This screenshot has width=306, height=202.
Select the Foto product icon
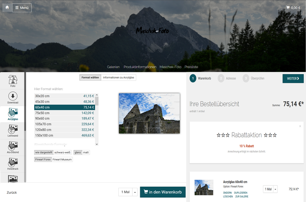coord(13,81)
